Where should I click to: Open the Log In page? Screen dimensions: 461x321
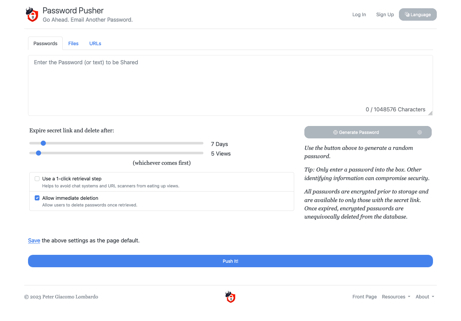(x=359, y=15)
